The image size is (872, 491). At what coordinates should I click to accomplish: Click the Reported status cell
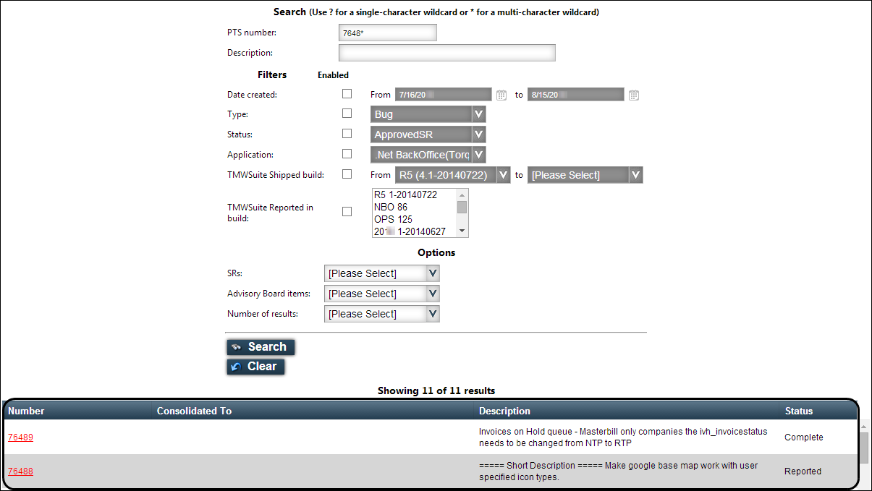click(803, 471)
